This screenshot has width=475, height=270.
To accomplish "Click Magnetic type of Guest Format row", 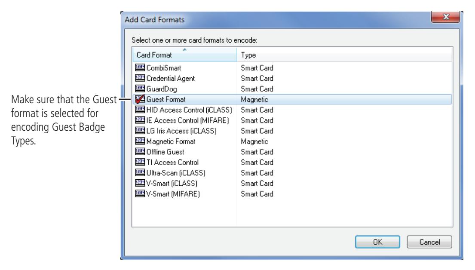I will click(x=254, y=99).
